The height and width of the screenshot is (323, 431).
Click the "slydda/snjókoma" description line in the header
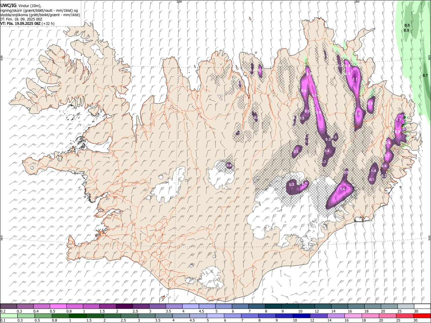tap(40, 15)
